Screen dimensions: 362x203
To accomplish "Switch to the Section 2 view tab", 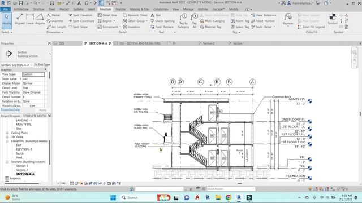I will [x=209, y=43].
